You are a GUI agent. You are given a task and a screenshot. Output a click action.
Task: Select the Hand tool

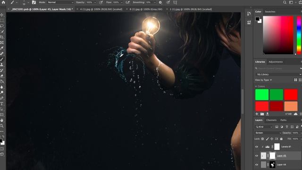click(2, 120)
